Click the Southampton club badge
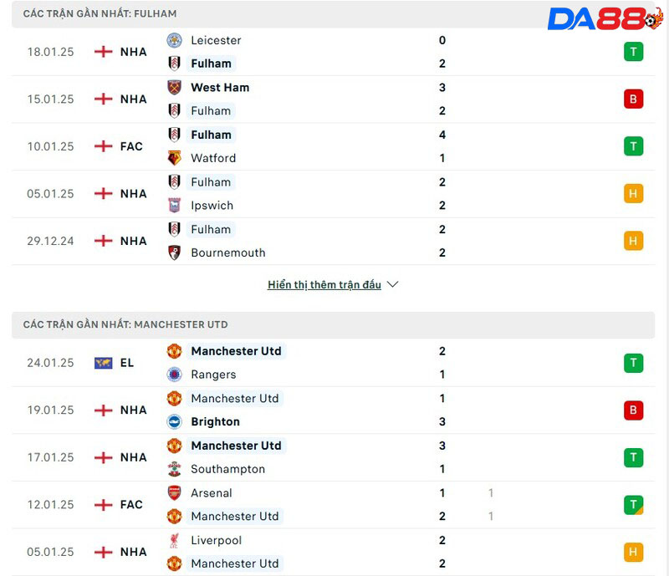 click(x=174, y=469)
